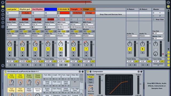Select the Rhythm guit track header
Viewport: 171px width, 96px height.
[x=25, y=9]
